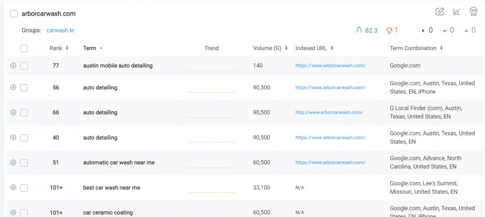The height and width of the screenshot is (217, 485).
Task: Click the orange trophy icon
Action: (x=389, y=30)
